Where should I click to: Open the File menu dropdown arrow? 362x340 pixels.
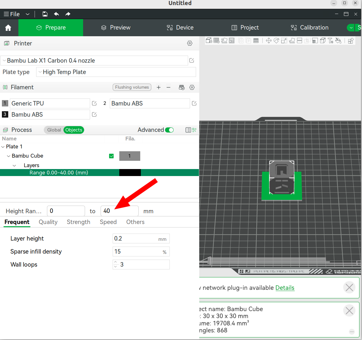(x=28, y=14)
